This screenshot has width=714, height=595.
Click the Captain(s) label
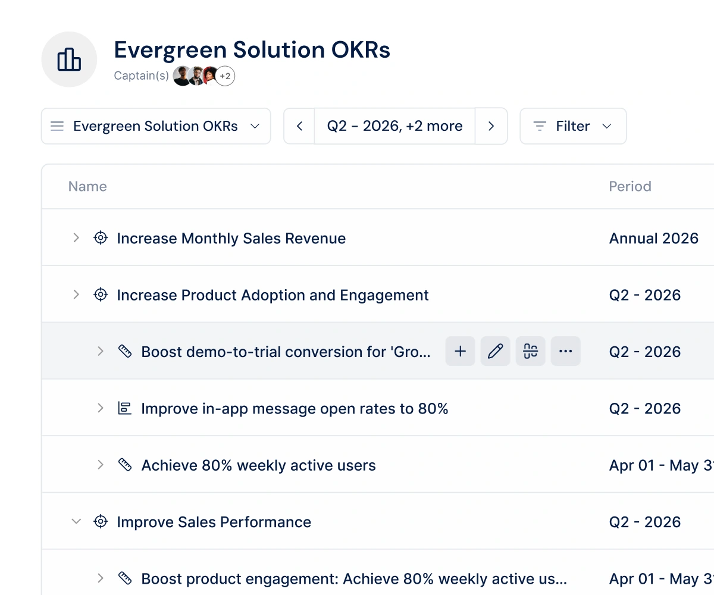tap(142, 76)
